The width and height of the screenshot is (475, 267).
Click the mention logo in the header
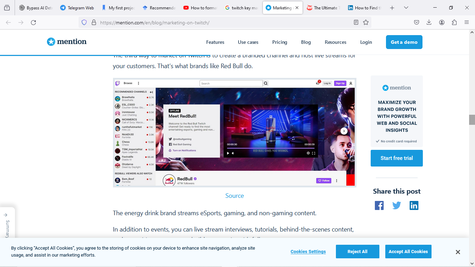[x=66, y=42]
